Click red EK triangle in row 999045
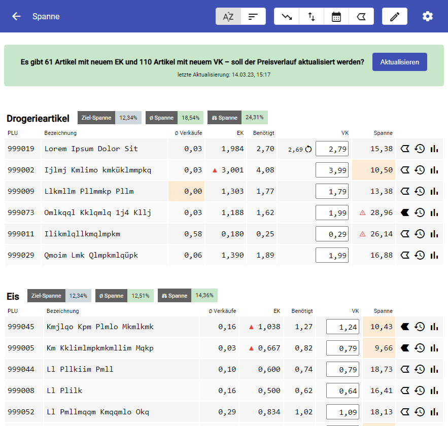Image resolution: width=448 pixels, height=426 pixels. pyautogui.click(x=251, y=327)
